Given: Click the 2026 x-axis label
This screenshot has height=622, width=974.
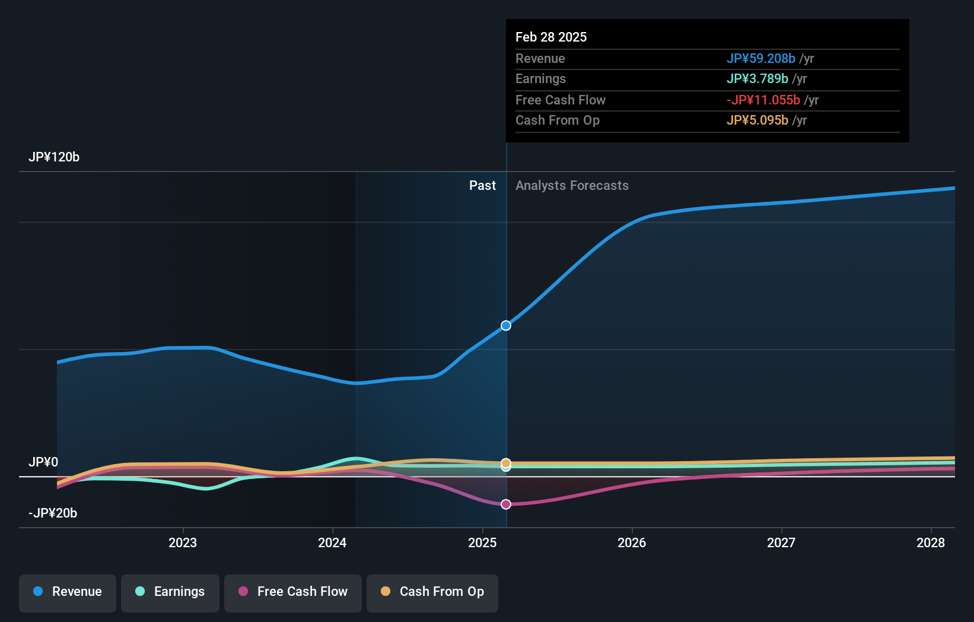Looking at the screenshot, I should [x=632, y=542].
